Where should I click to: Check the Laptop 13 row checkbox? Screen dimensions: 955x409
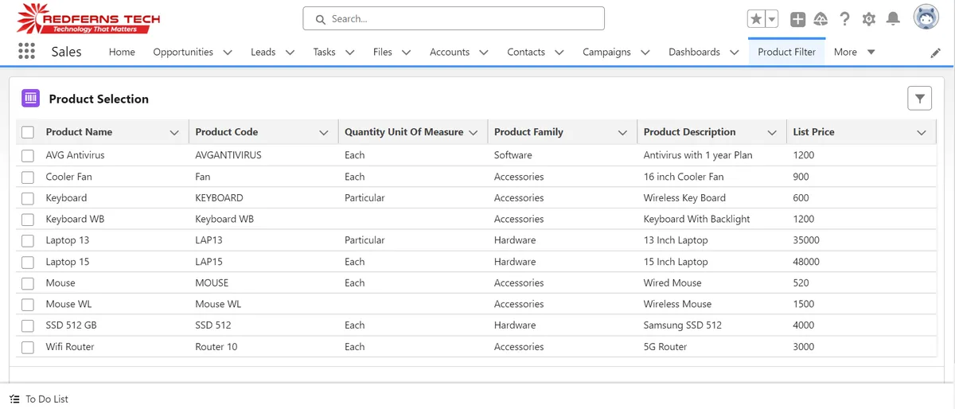(28, 240)
